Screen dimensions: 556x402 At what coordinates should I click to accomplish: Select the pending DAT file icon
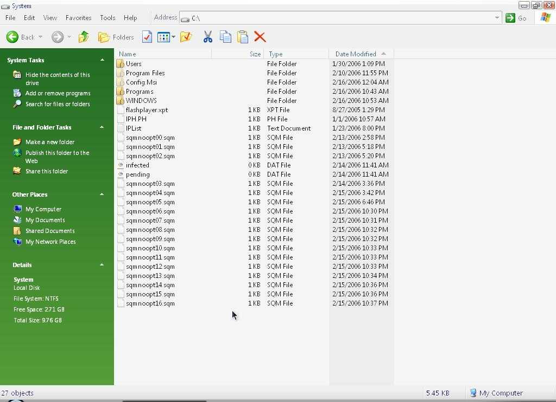[120, 174]
